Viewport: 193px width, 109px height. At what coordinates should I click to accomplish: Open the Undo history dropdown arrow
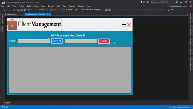point(31,10)
